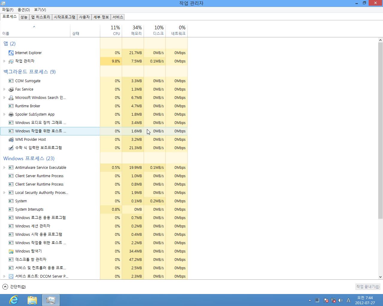Click the network status tray icon
383x306 pixels.
click(333, 300)
